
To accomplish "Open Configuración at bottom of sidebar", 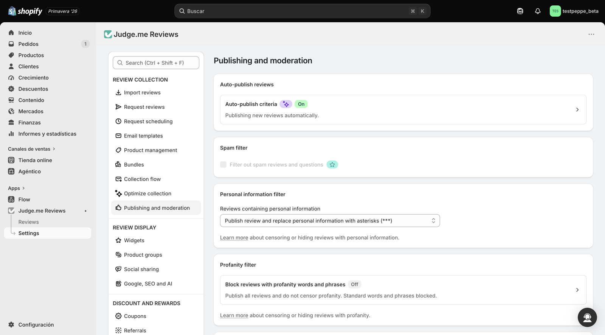I will click(48, 325).
